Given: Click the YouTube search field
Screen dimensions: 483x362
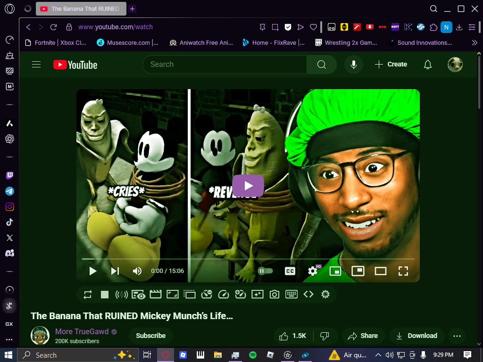Looking at the screenshot, I should tap(225, 64).
